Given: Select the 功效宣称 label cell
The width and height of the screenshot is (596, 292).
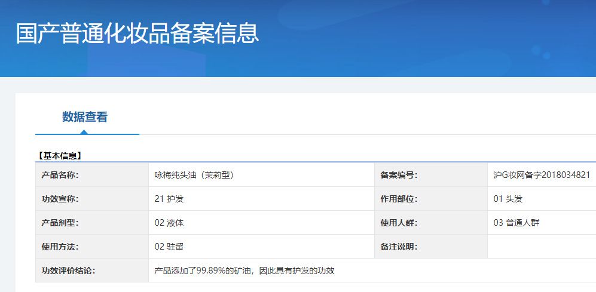Looking at the screenshot, I should [93, 199].
